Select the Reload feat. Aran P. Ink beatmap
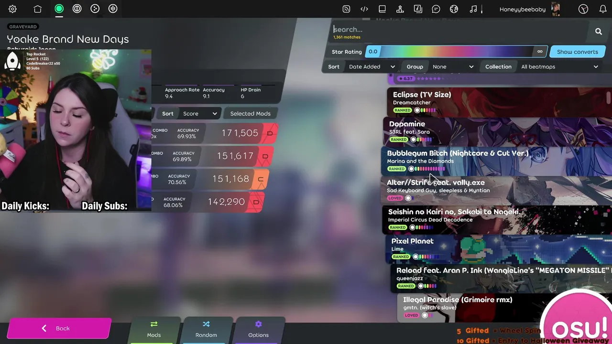Viewport: 612px width, 344px height. 501,278
